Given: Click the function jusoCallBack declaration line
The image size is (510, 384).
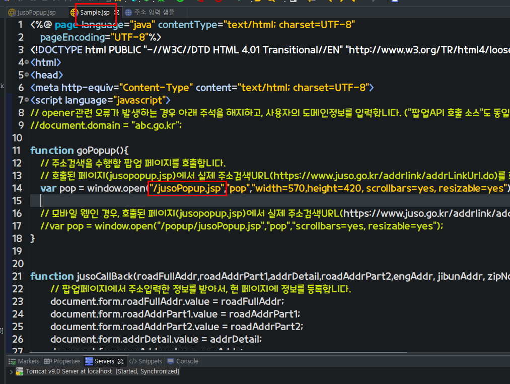Looking at the screenshot, I should click(270, 276).
